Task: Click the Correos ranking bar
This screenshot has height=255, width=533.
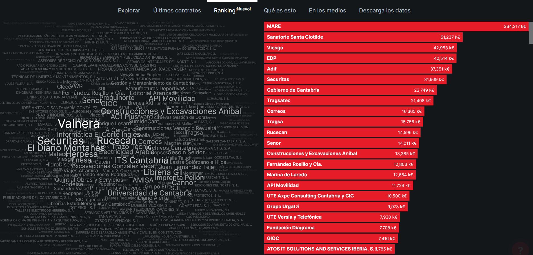Action: 344,111
